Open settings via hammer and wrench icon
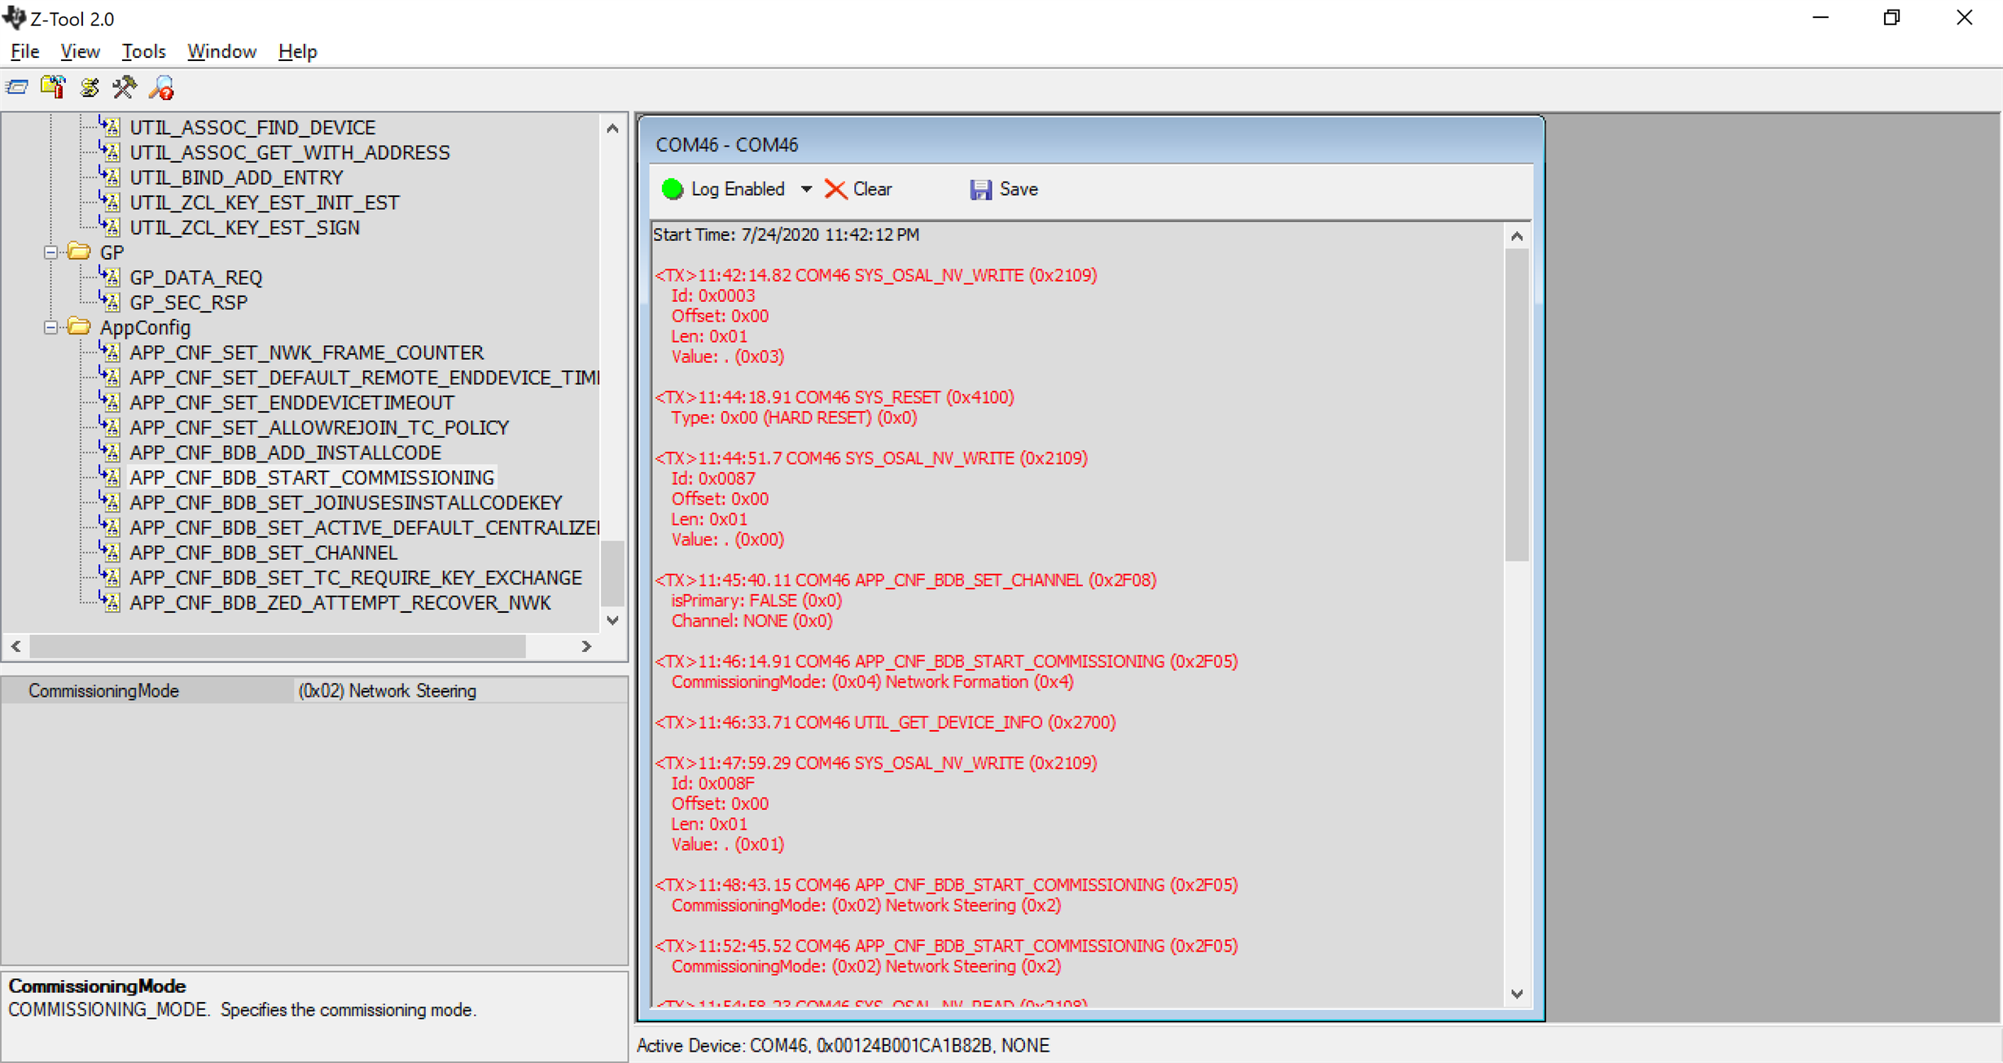2003x1063 pixels. coord(125,87)
